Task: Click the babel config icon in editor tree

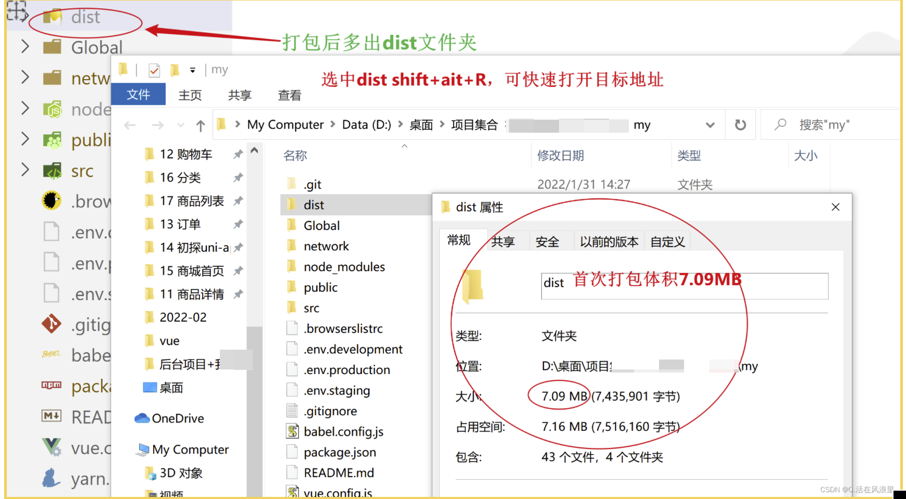Action: tap(52, 354)
